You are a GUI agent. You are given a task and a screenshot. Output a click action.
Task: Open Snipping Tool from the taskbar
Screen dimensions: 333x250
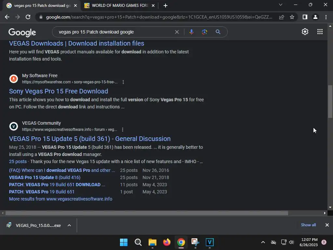tap(195, 242)
